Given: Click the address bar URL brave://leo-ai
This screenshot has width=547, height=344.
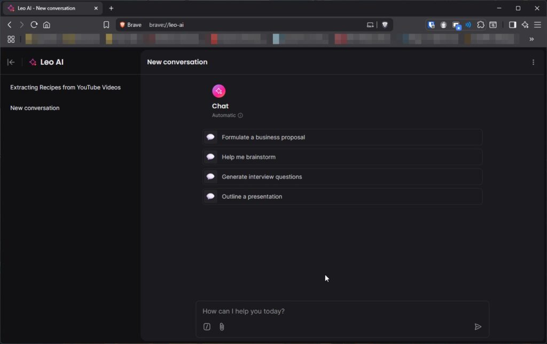Looking at the screenshot, I should click(167, 25).
